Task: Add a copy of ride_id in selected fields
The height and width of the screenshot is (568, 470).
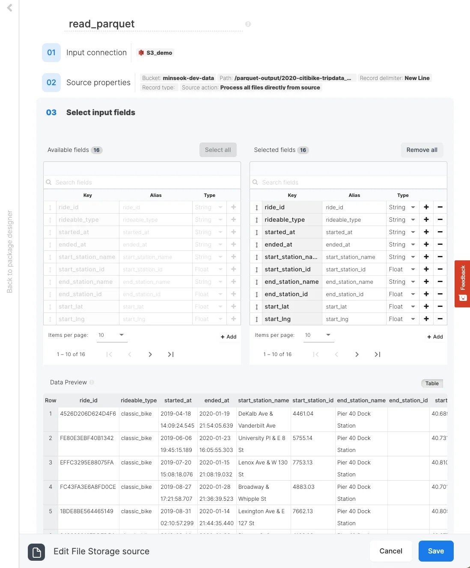Action: point(426,207)
